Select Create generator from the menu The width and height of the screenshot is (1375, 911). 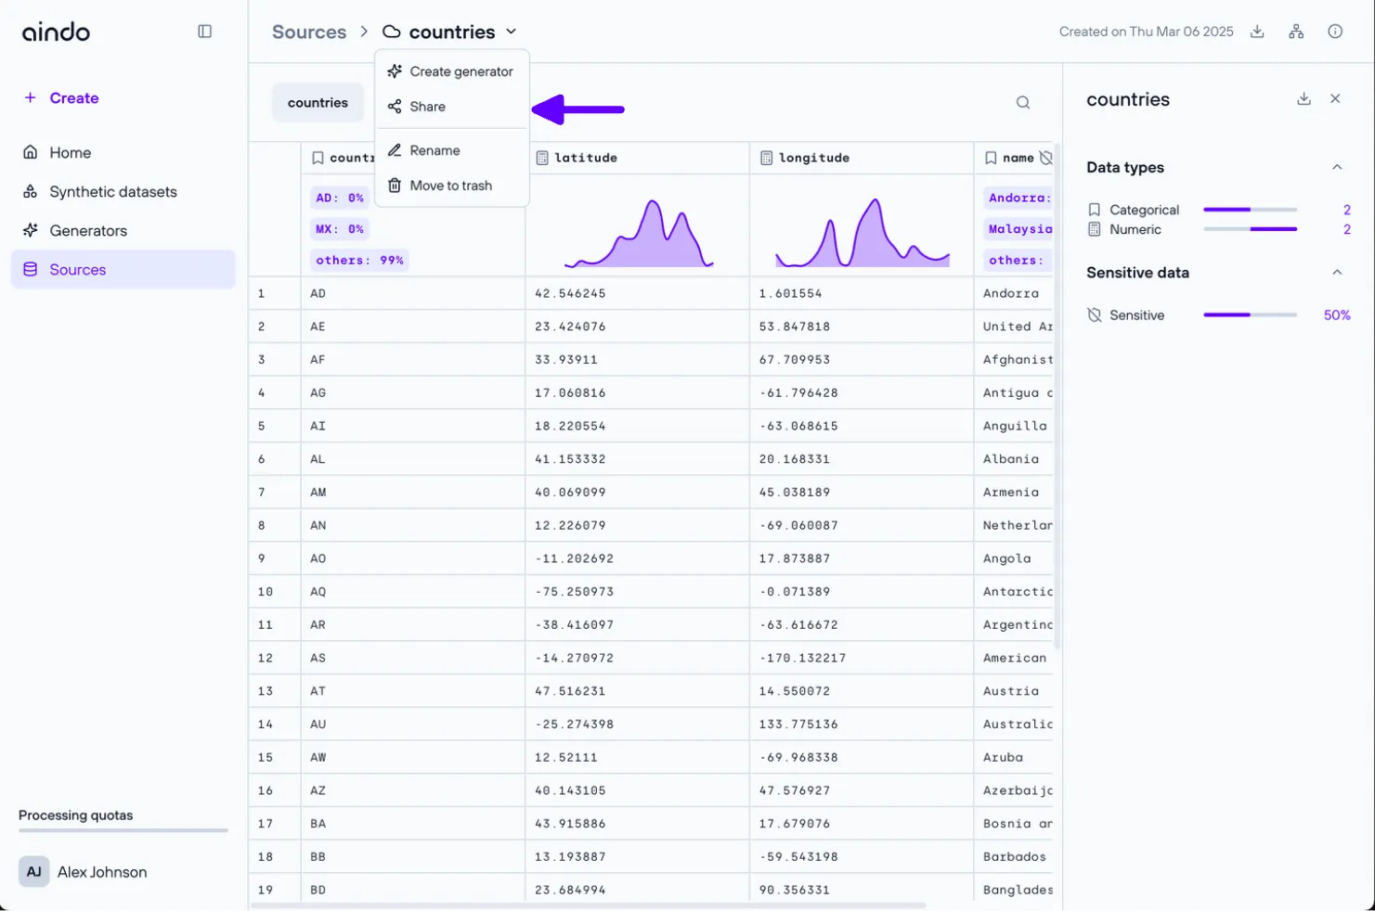[460, 71]
